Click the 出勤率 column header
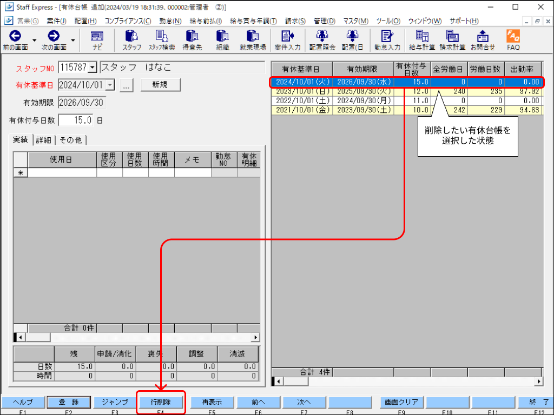Viewport: 554px width, 415px height. point(523,69)
